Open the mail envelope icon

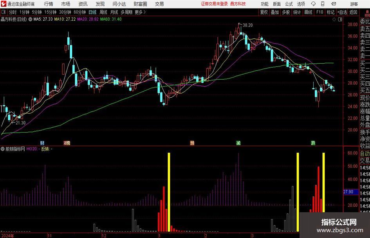pos(334,4)
